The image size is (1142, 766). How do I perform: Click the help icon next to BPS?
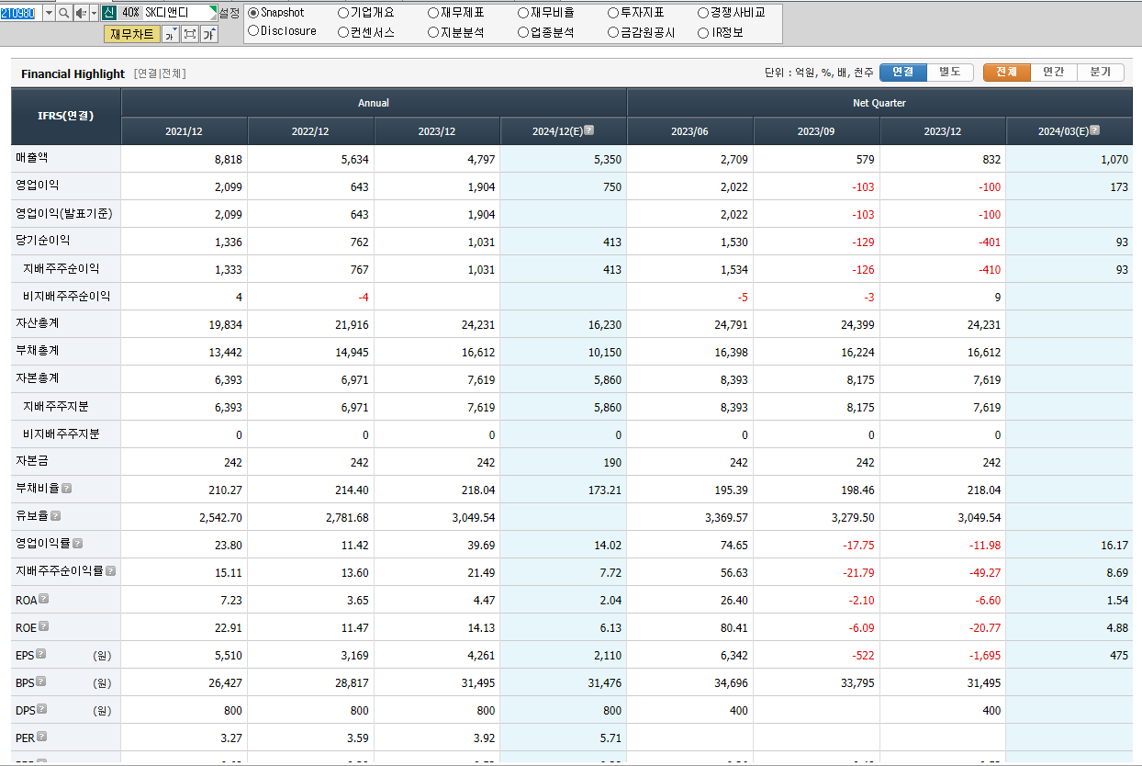tap(40, 682)
